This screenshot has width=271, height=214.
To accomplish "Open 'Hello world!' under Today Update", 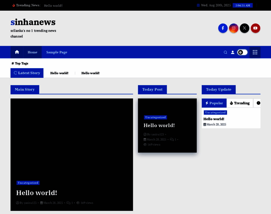I will [214, 119].
